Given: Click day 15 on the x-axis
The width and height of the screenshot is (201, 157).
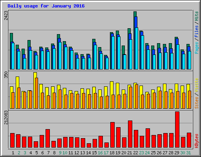Looking at the screenshot, I should coord(94,153).
